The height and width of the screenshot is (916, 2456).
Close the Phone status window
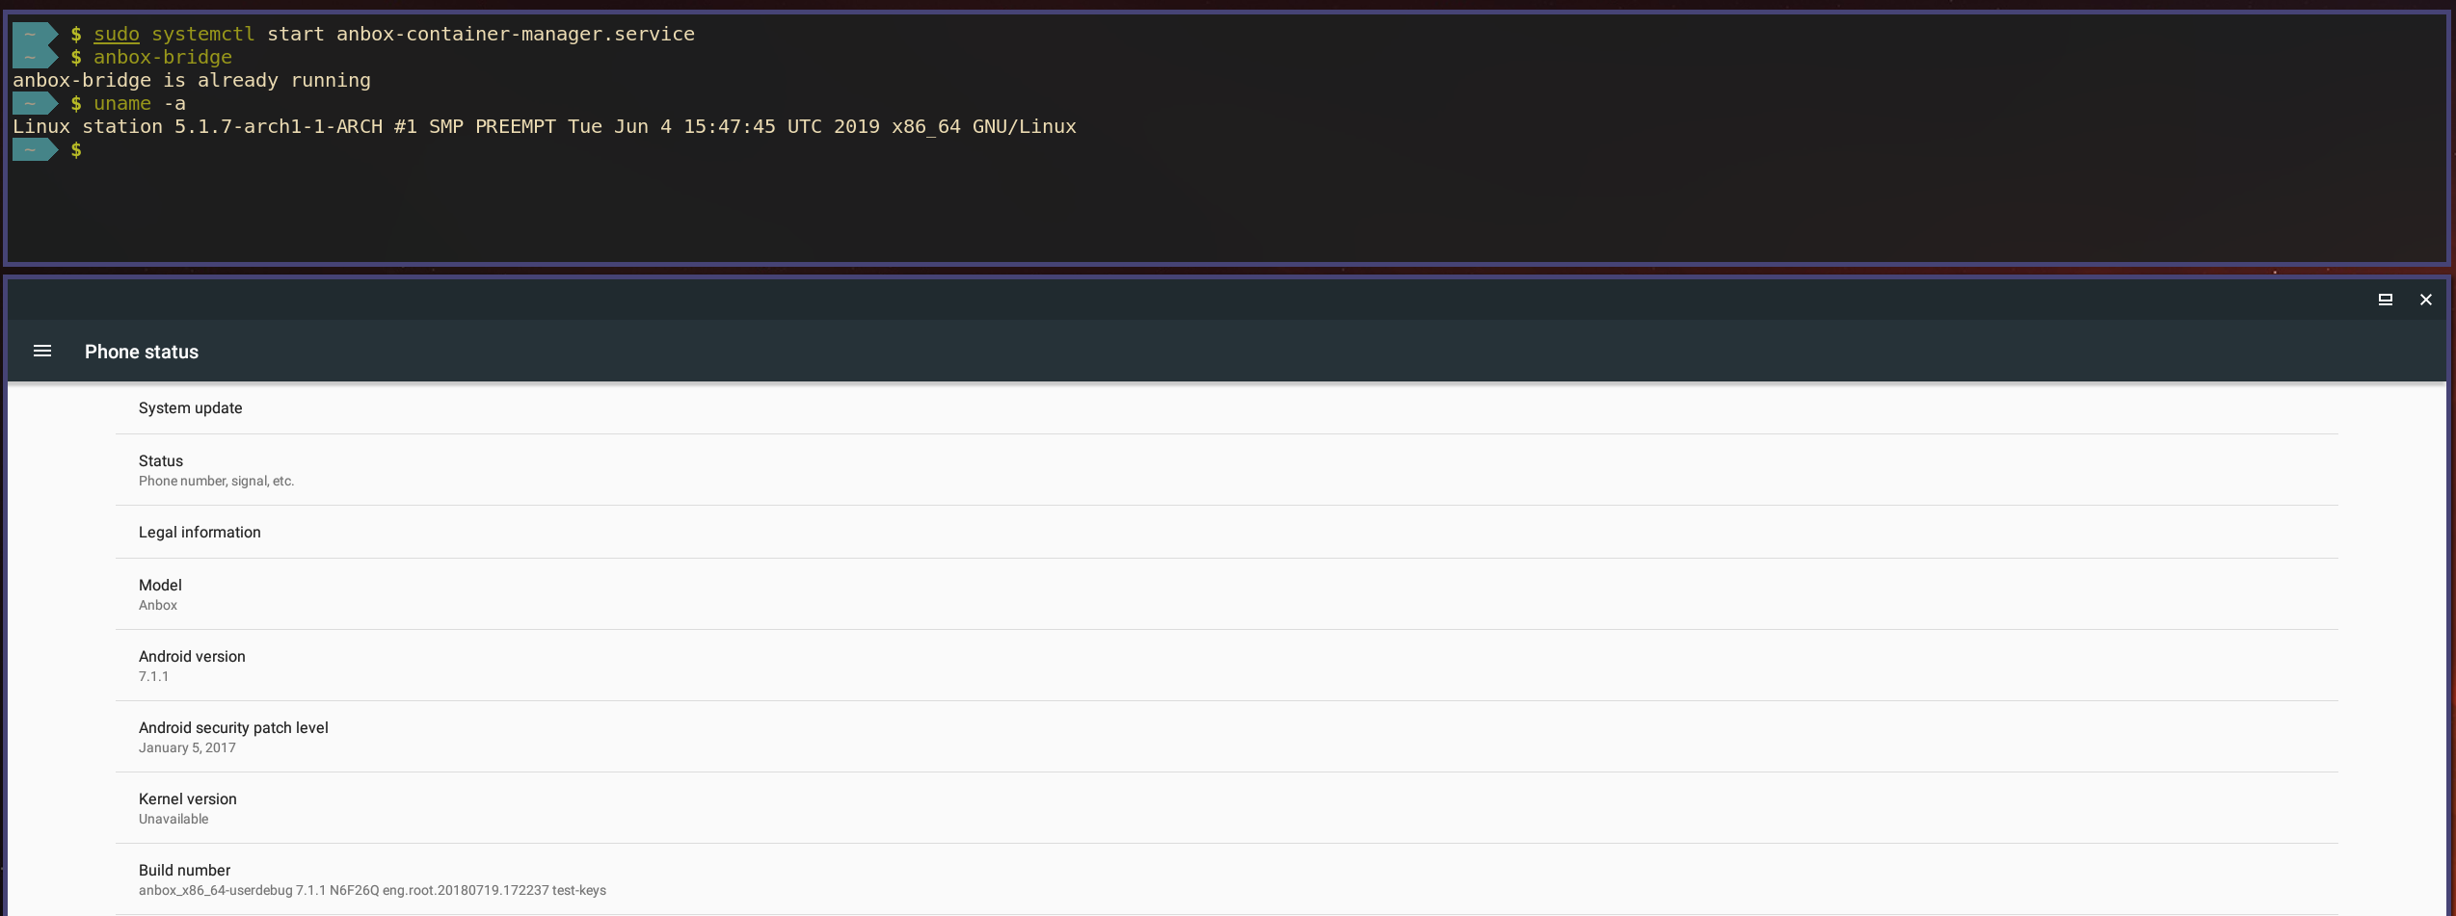click(2425, 300)
